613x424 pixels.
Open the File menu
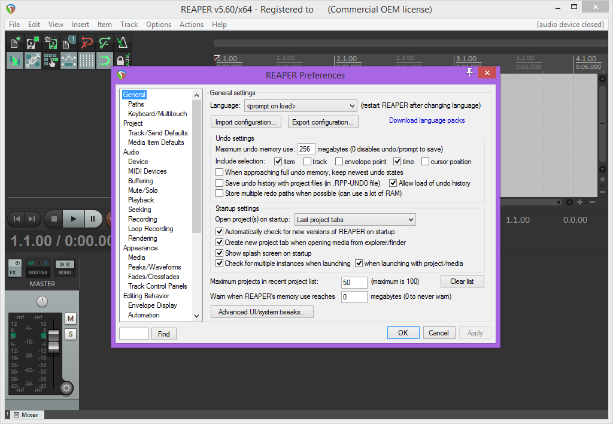pyautogui.click(x=14, y=24)
